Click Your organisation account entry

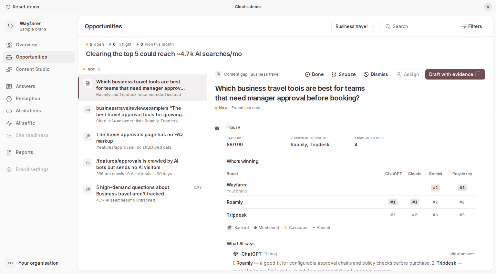[x=39, y=263]
